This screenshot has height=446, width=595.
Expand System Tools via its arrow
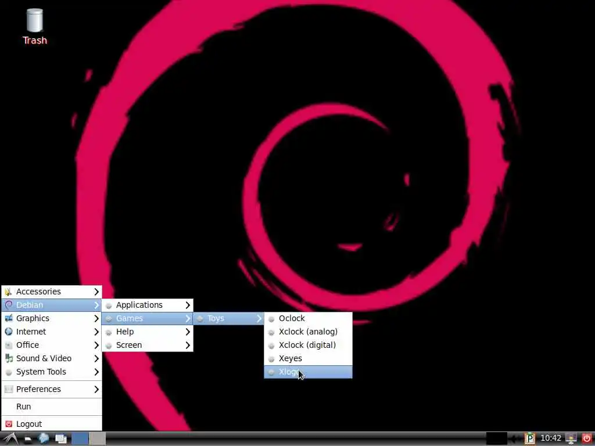(x=96, y=372)
